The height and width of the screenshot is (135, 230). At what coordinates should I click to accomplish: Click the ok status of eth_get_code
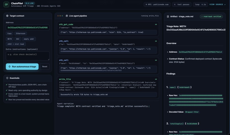156,24
